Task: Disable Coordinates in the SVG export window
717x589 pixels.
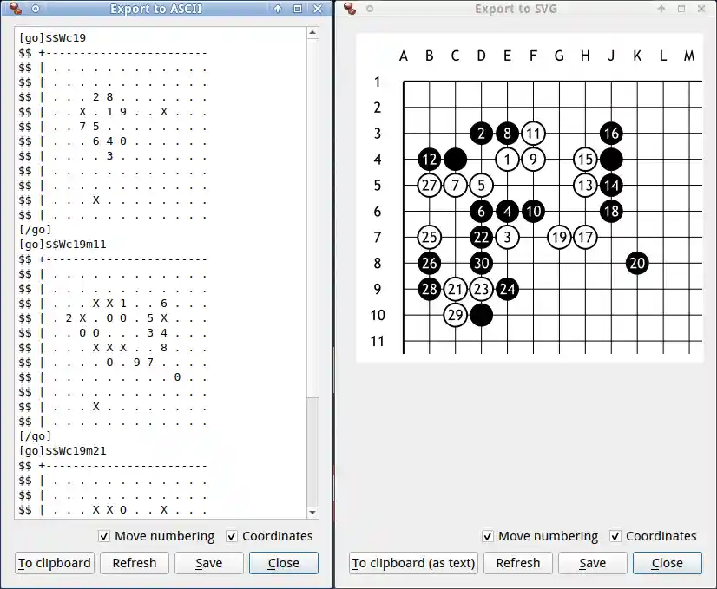Action: 615,536
